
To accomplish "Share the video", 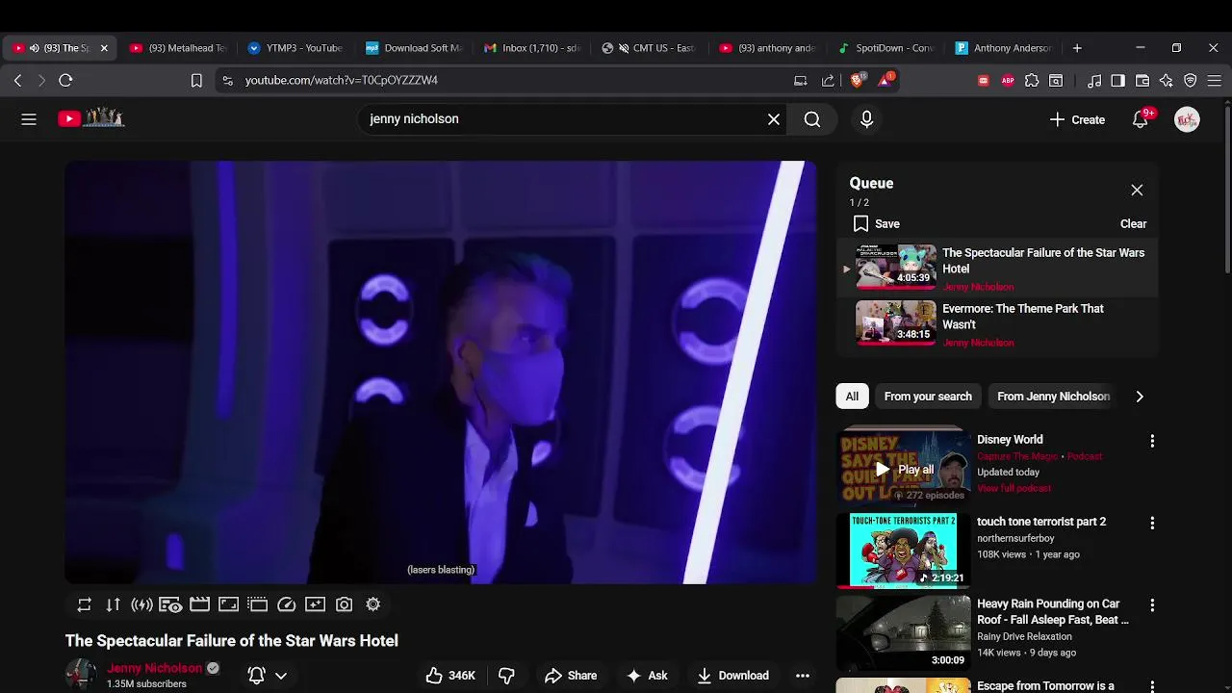I will [x=571, y=676].
